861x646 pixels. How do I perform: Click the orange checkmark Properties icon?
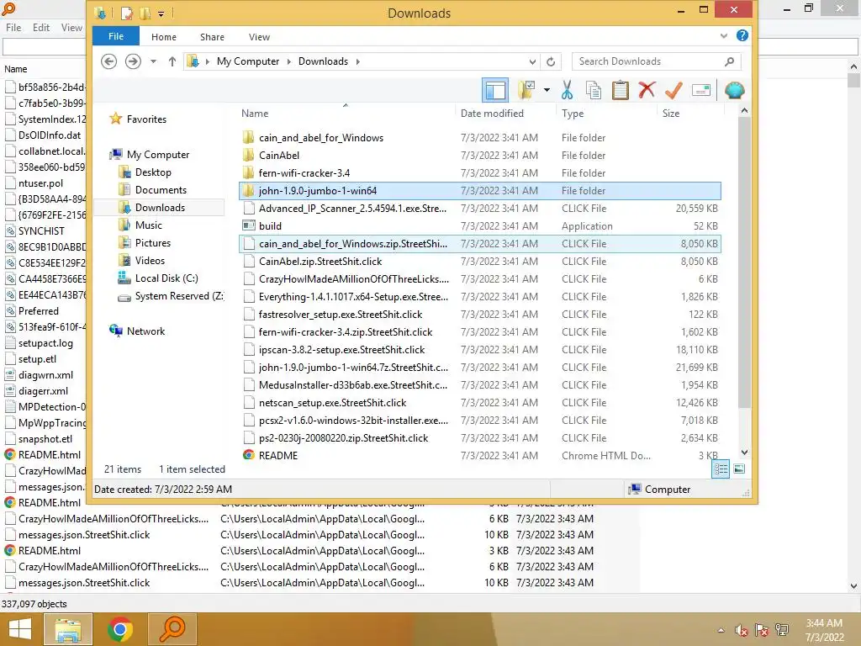click(673, 90)
